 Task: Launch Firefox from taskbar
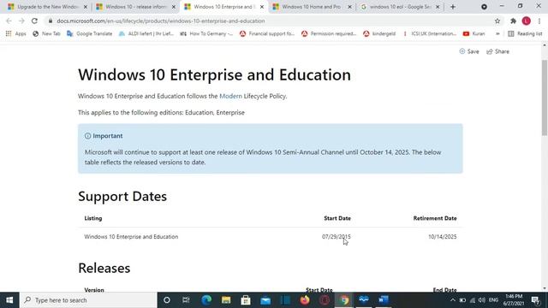[x=305, y=300]
